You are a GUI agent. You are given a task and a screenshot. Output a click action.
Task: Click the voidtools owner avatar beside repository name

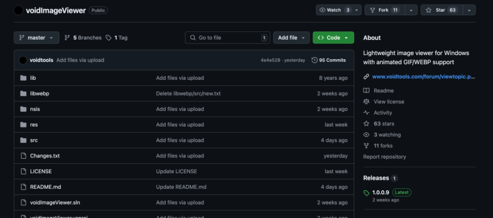tap(18, 10)
